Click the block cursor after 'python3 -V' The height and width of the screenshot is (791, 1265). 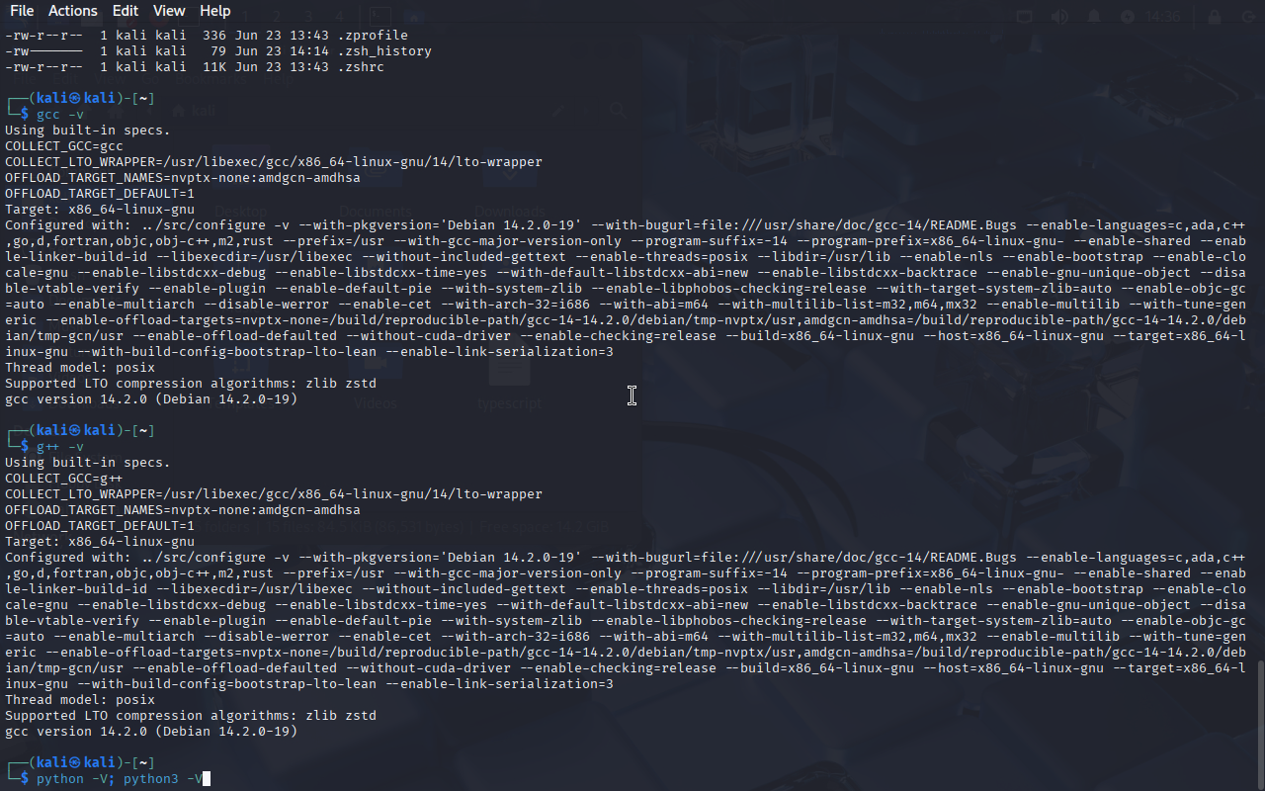click(x=207, y=779)
